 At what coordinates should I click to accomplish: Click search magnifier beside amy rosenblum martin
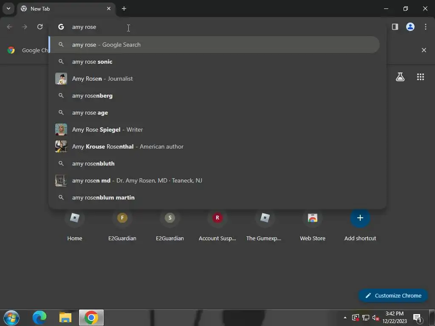click(x=61, y=197)
